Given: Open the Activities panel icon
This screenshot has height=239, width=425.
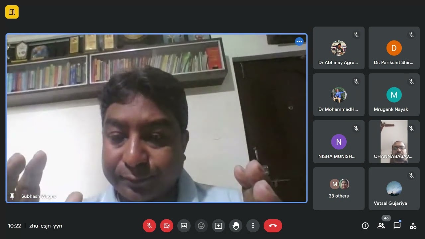Looking at the screenshot, I should (413, 226).
